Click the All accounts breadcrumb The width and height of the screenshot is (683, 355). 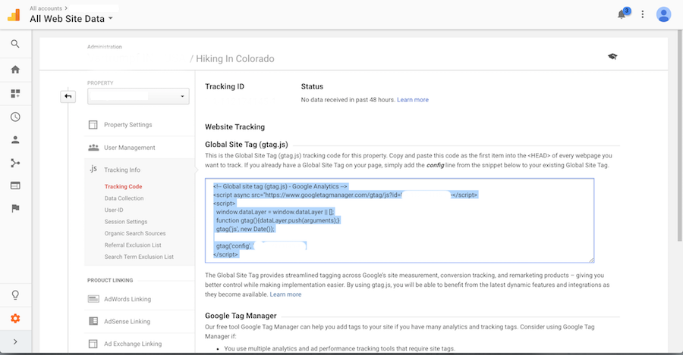click(x=46, y=8)
